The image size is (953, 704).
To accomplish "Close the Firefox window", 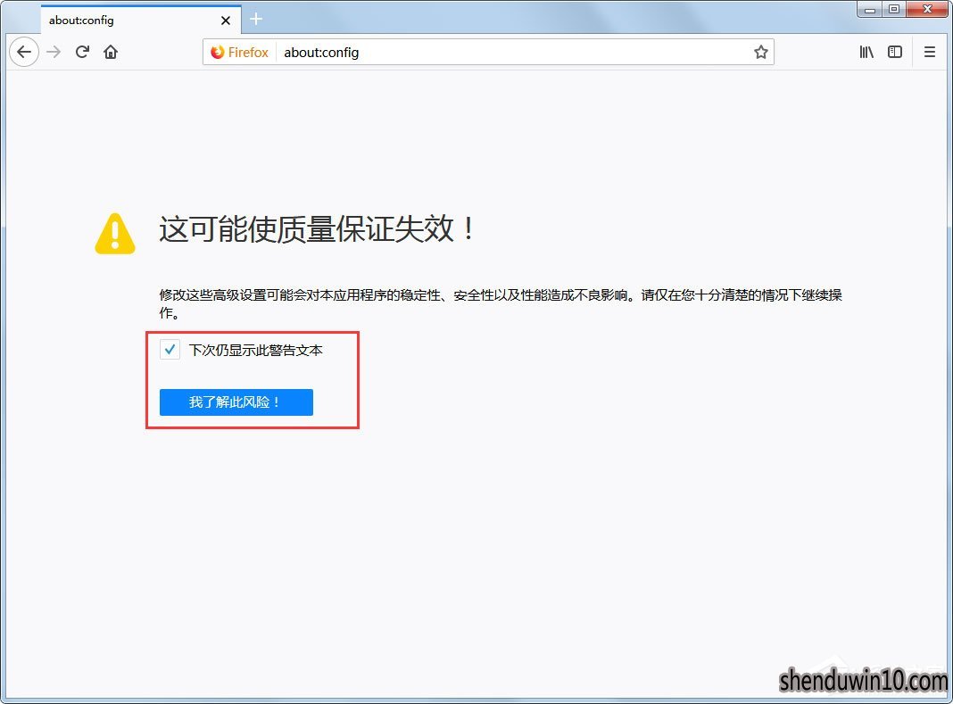I will pyautogui.click(x=927, y=9).
